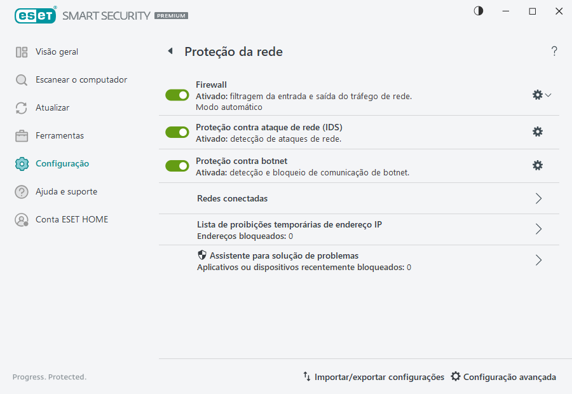Viewport: 572px width, 394px height.
Task: Click the IDS protection gear icon
Action: [x=538, y=132]
